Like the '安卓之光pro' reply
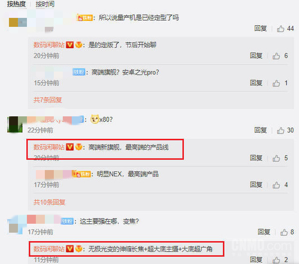 click(276, 83)
